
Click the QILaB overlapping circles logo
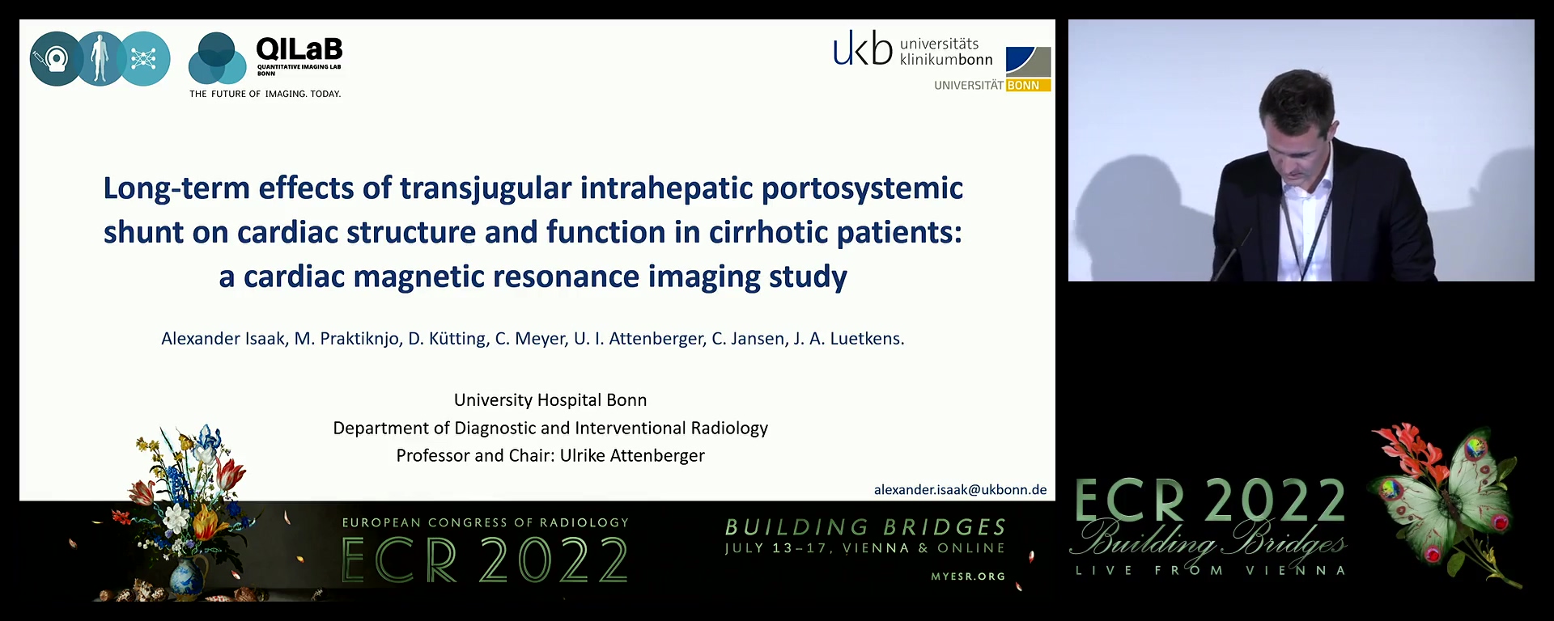pyautogui.click(x=217, y=58)
